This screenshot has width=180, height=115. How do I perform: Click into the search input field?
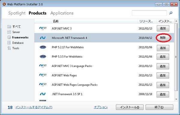click(149, 13)
